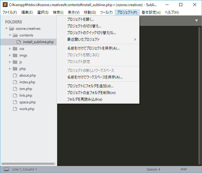Viewport: 202px width, 173px height.
Task: Open the 選択(S) menu
Action: pos(43,12)
